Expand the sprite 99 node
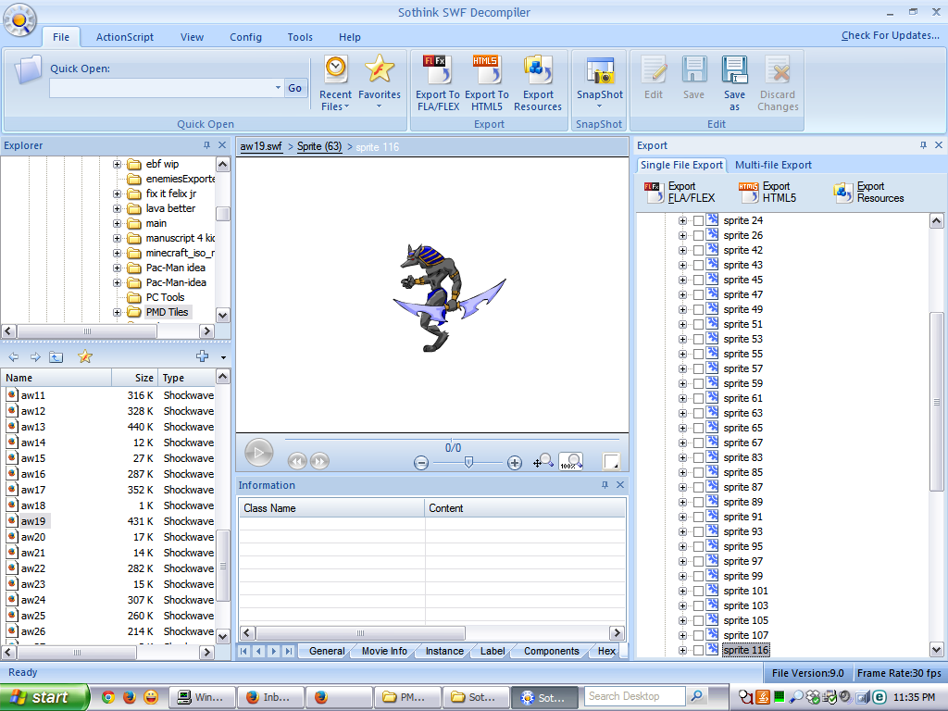Viewport: 948px width, 711px height. (x=682, y=576)
